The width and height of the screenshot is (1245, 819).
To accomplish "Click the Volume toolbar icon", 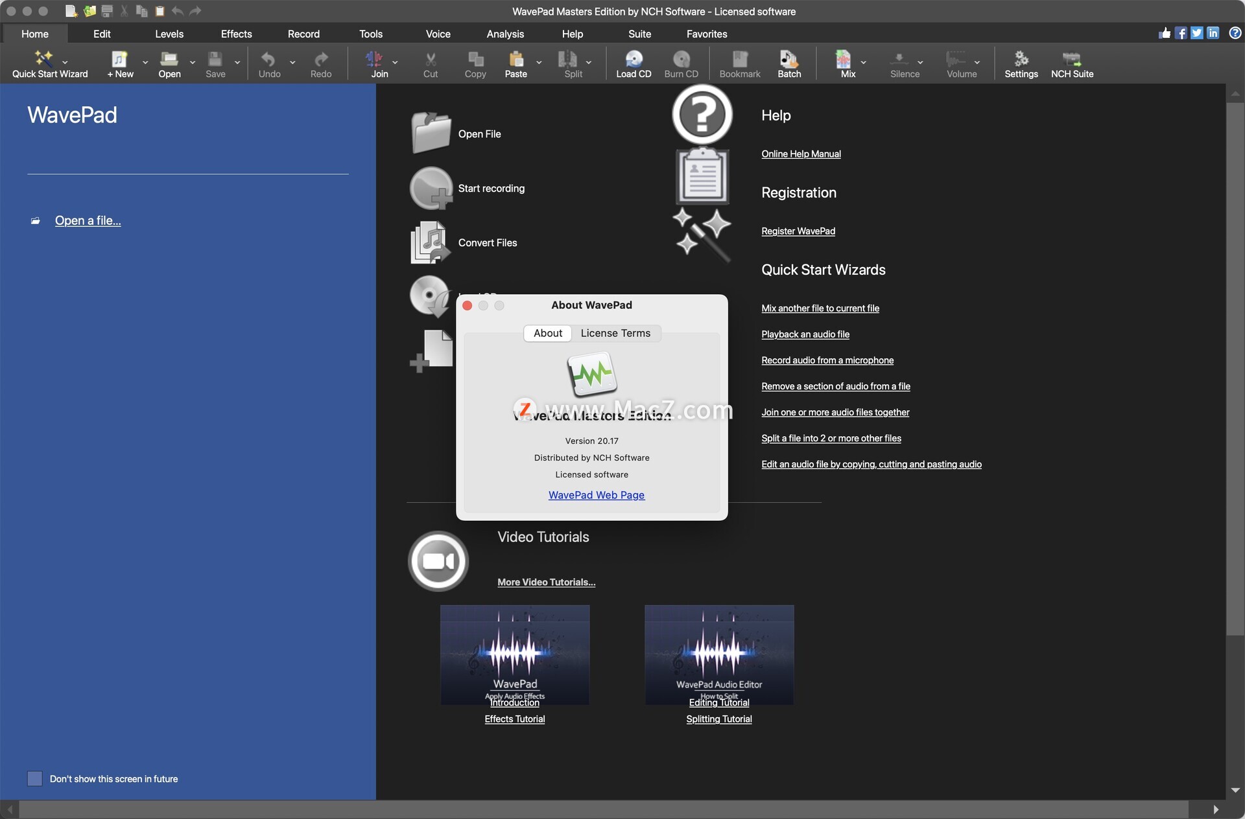I will point(956,59).
